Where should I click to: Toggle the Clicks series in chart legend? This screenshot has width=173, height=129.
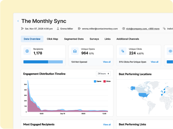pyautogui.click(x=107, y=81)
